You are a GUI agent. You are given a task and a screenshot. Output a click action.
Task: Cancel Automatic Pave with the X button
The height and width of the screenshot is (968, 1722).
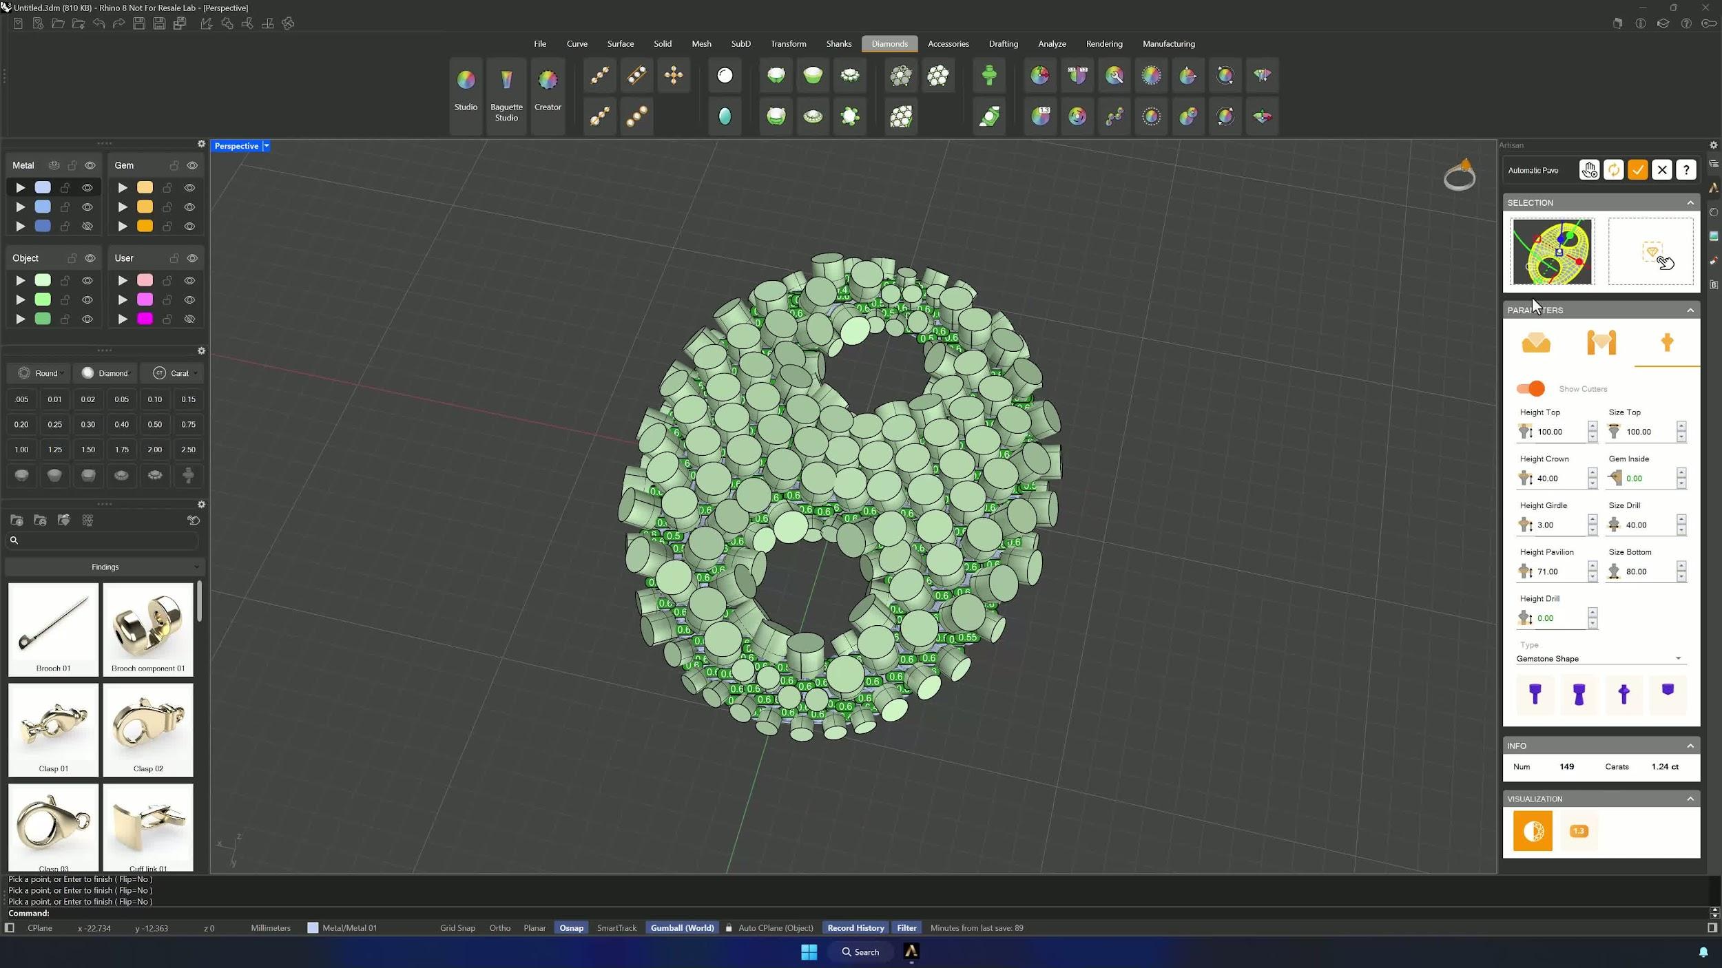[x=1661, y=170]
